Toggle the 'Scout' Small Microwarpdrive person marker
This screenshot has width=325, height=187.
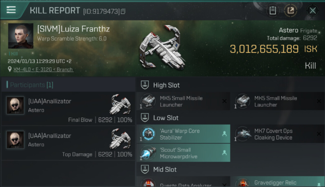(224, 153)
